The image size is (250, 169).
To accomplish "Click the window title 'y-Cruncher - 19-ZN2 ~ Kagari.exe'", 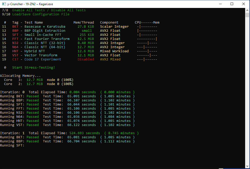I will pyautogui.click(x=30, y=4).
